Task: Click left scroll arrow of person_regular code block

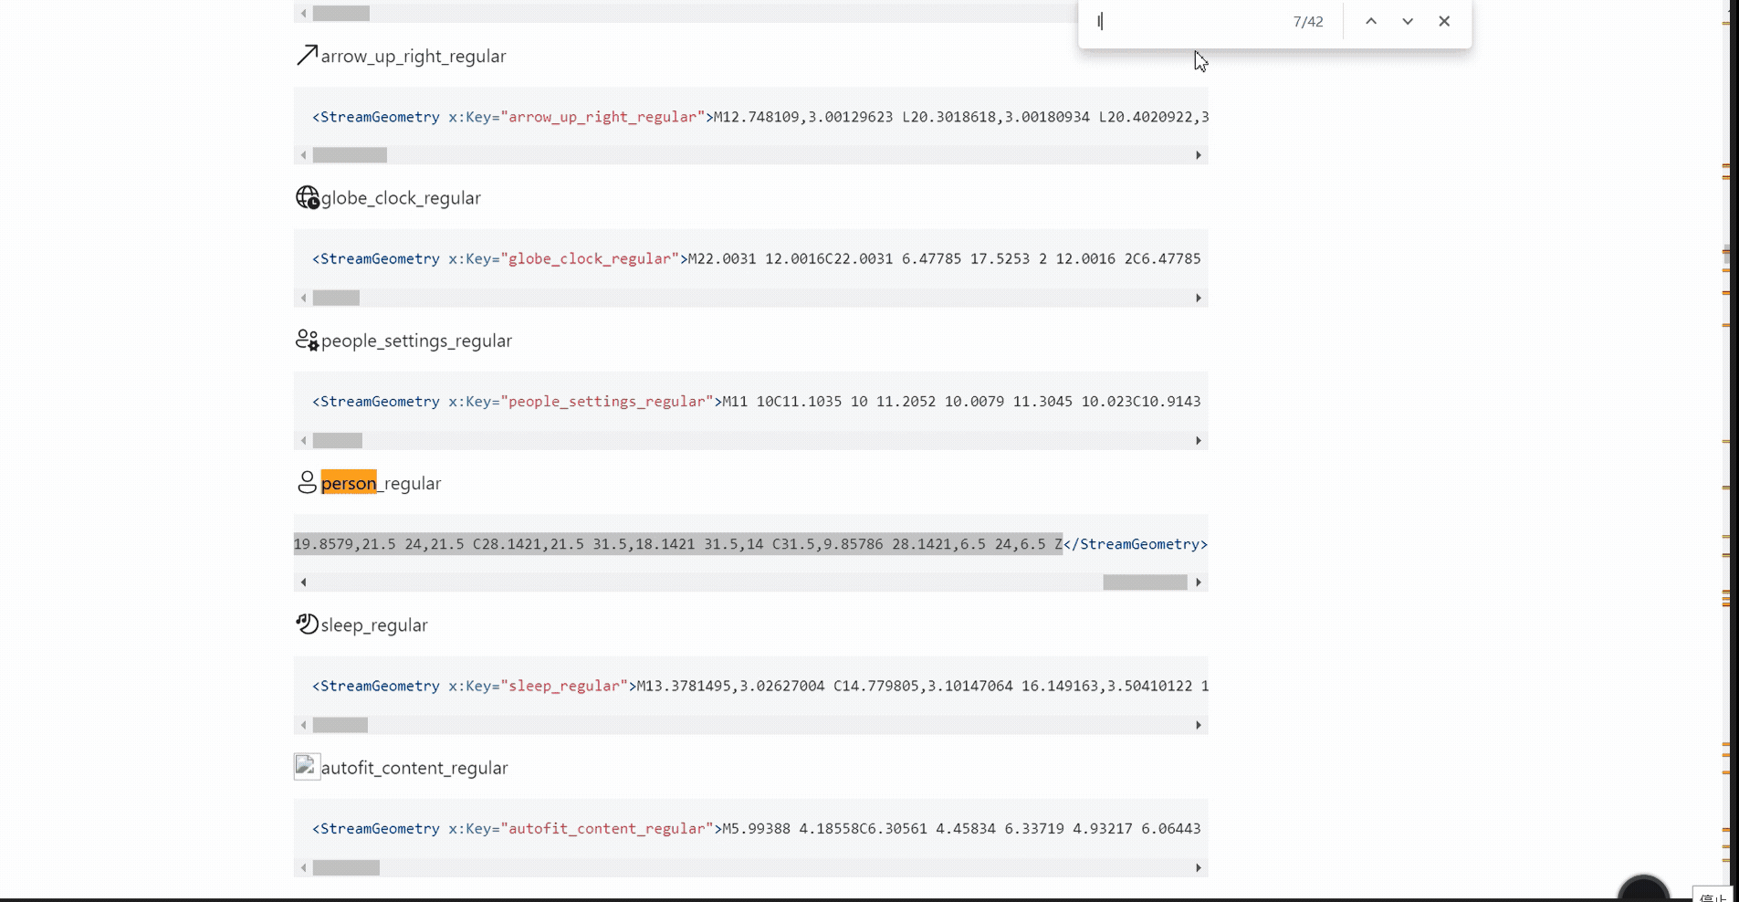Action: click(x=303, y=582)
